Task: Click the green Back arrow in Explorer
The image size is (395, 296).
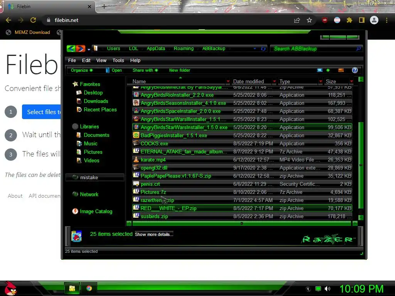Action: click(71, 48)
